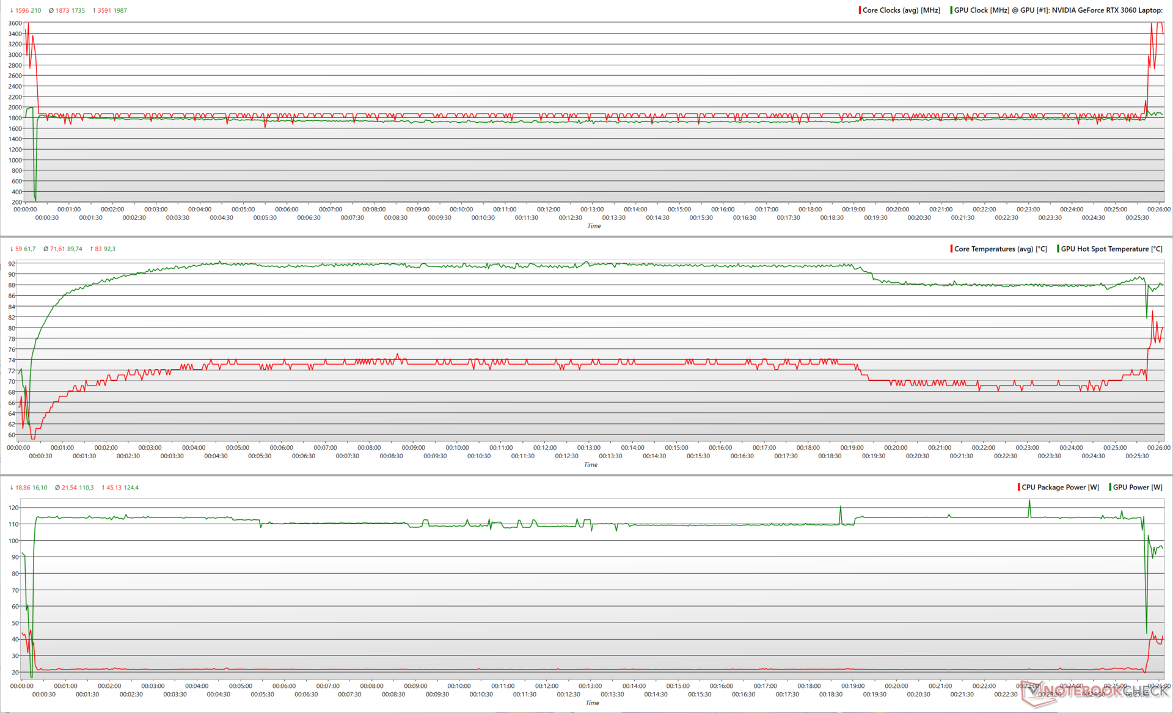Select the Core Clocks (avg) [MHz] legend entry
This screenshot has width=1173, height=713.
901,10
